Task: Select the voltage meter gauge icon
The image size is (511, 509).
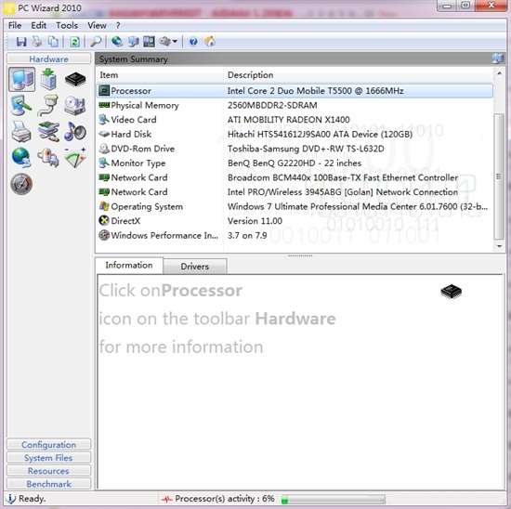Action: 75,158
